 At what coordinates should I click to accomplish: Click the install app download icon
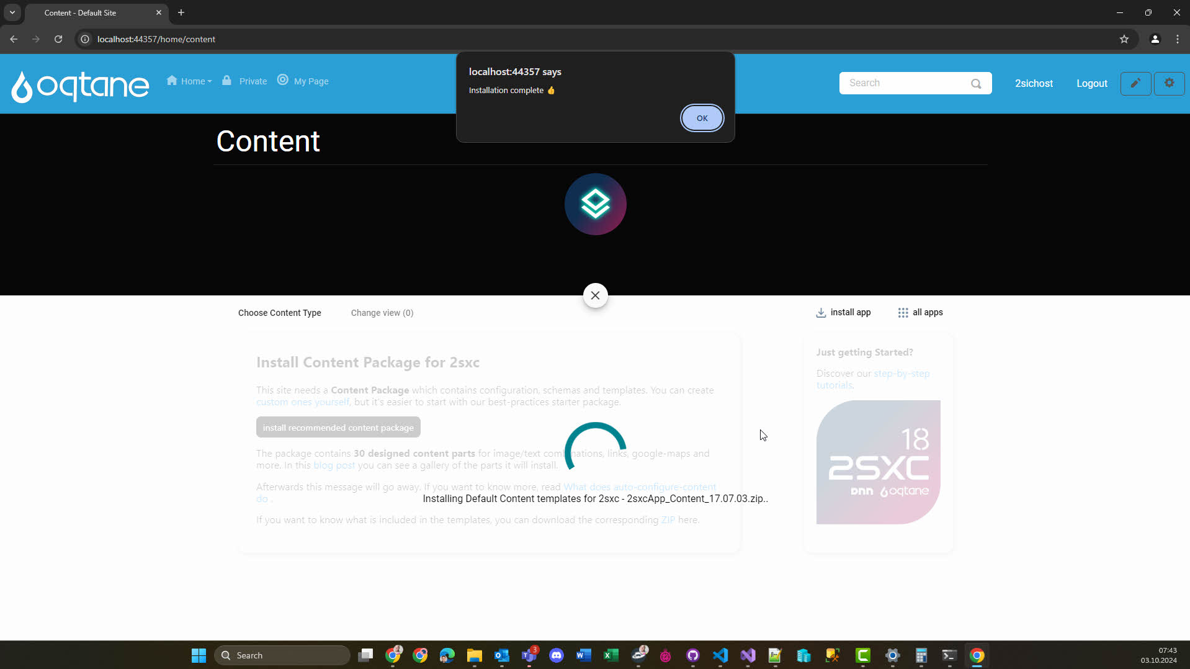821,313
